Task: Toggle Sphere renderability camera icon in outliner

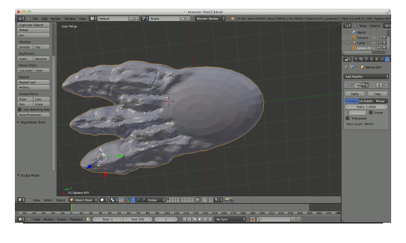Action: [x=384, y=48]
